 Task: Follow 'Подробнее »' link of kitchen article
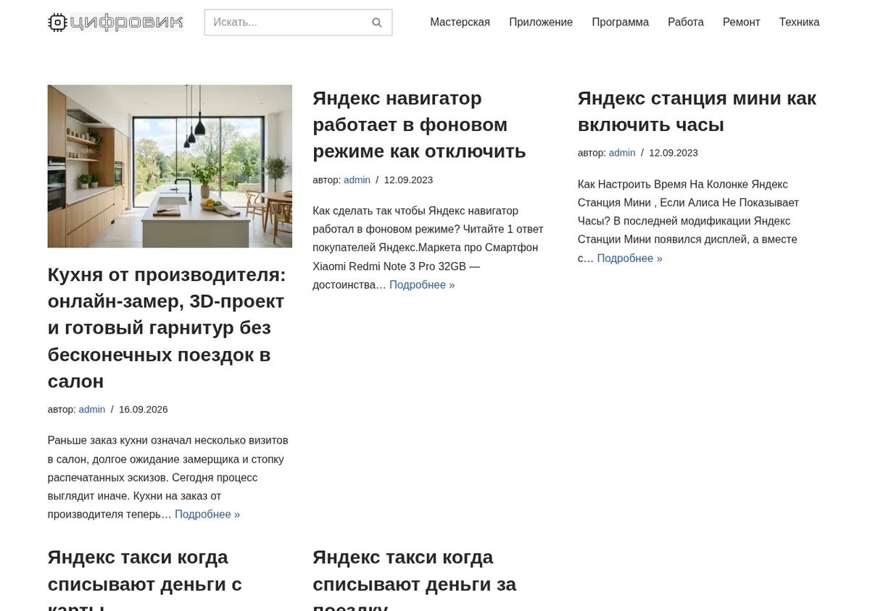(x=207, y=515)
